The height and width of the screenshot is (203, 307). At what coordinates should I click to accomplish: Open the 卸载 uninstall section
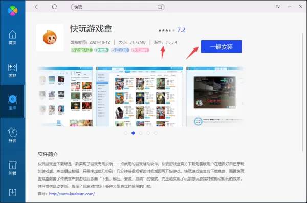tap(12, 168)
